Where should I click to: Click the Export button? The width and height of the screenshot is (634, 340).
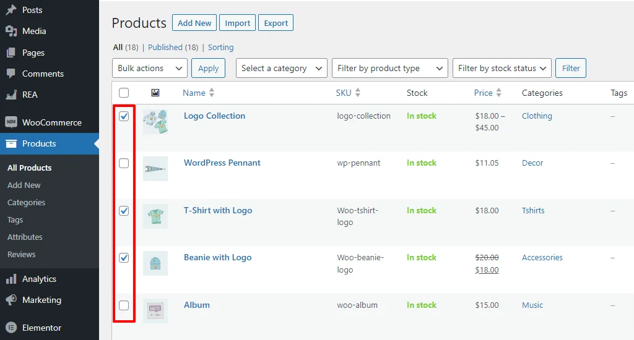coord(276,23)
